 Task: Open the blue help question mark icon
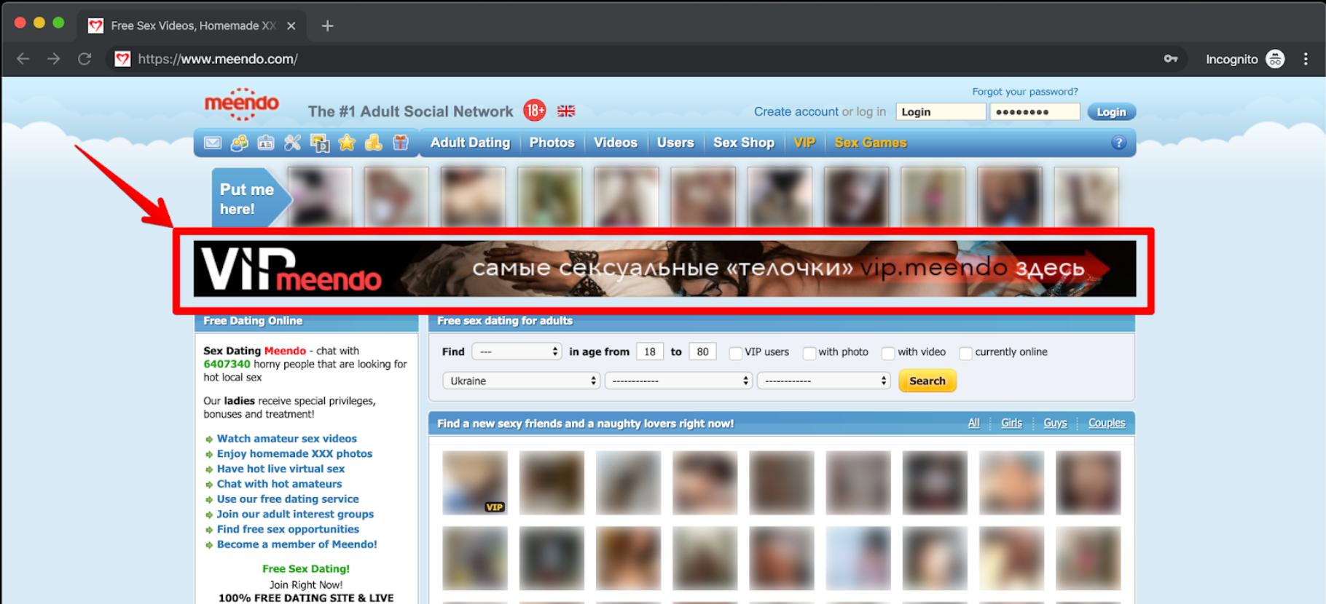pos(1119,143)
